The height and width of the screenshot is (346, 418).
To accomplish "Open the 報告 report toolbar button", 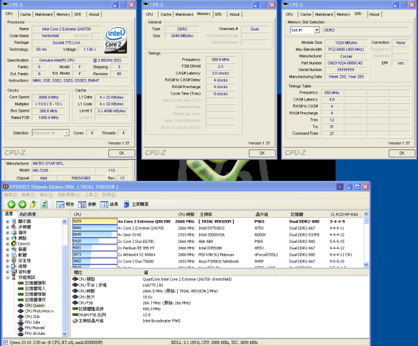I will (65, 204).
